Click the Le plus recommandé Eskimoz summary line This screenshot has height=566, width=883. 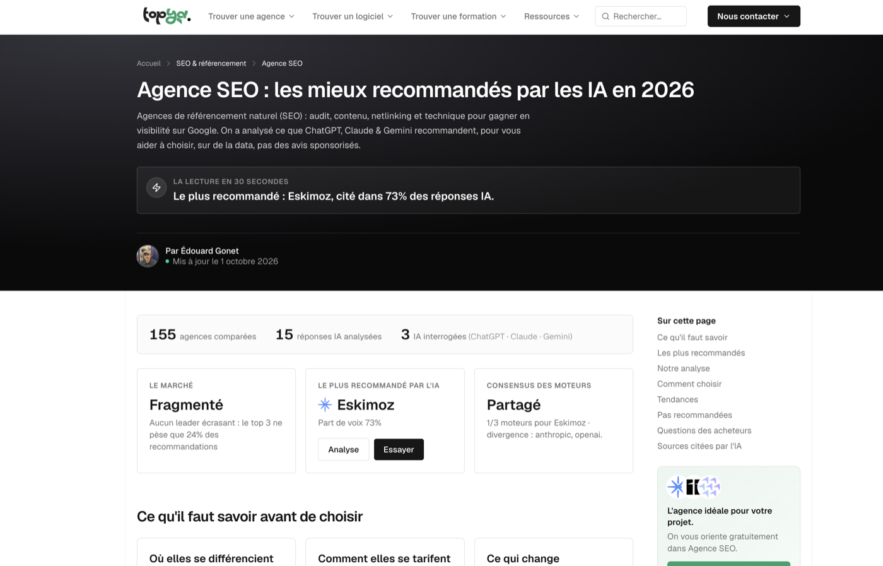coord(334,196)
